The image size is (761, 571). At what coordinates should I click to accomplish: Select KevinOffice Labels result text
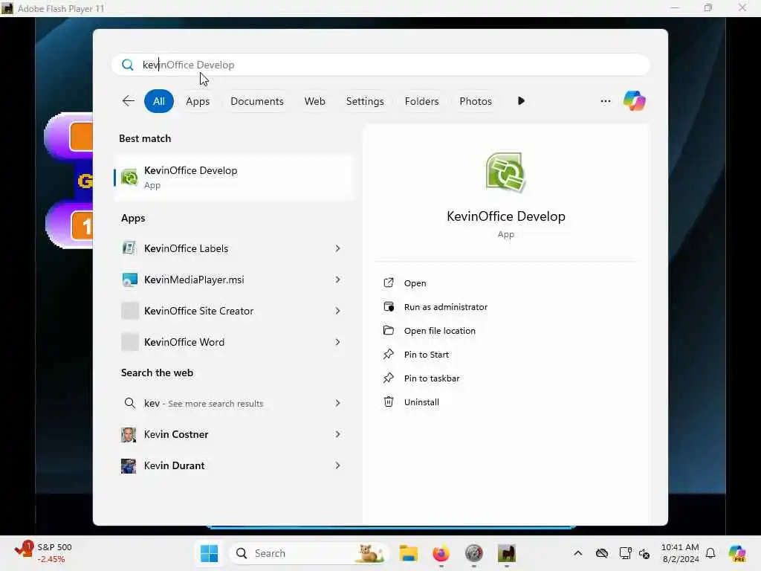pos(186,248)
